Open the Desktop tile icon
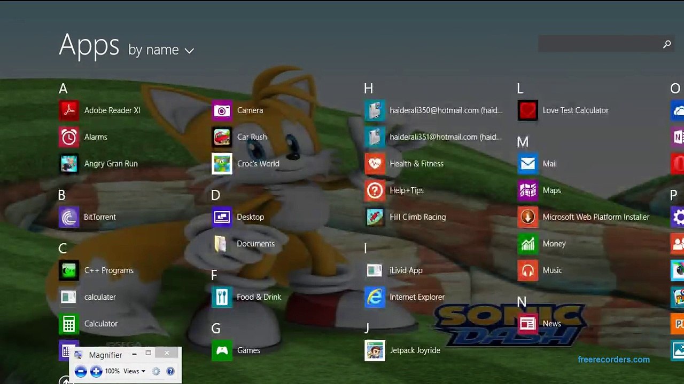Image resolution: width=684 pixels, height=384 pixels. pos(222,217)
